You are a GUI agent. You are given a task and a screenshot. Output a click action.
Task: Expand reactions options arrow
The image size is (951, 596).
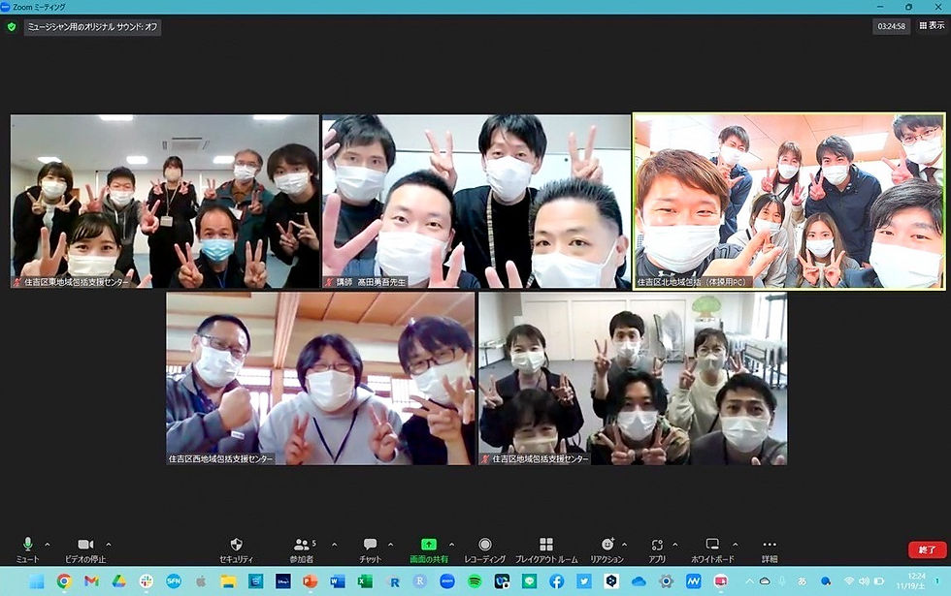(624, 545)
